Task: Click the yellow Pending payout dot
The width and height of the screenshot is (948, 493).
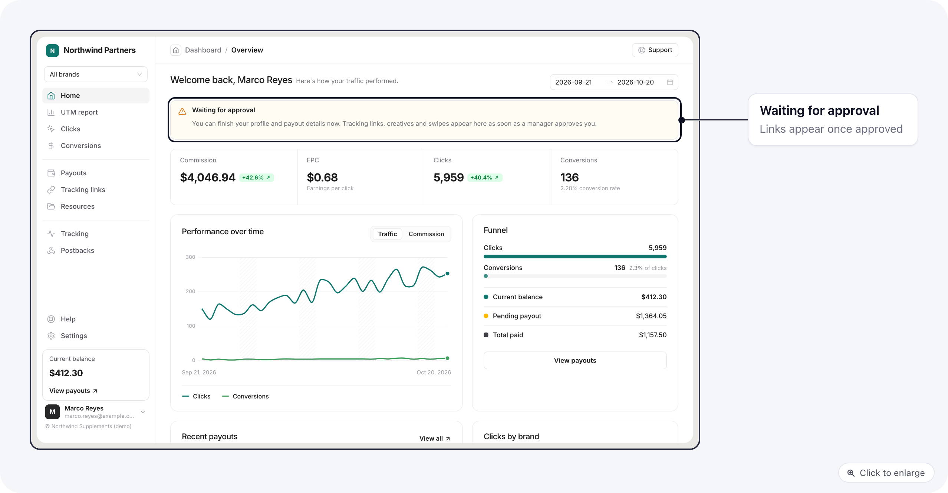Action: [x=486, y=316]
